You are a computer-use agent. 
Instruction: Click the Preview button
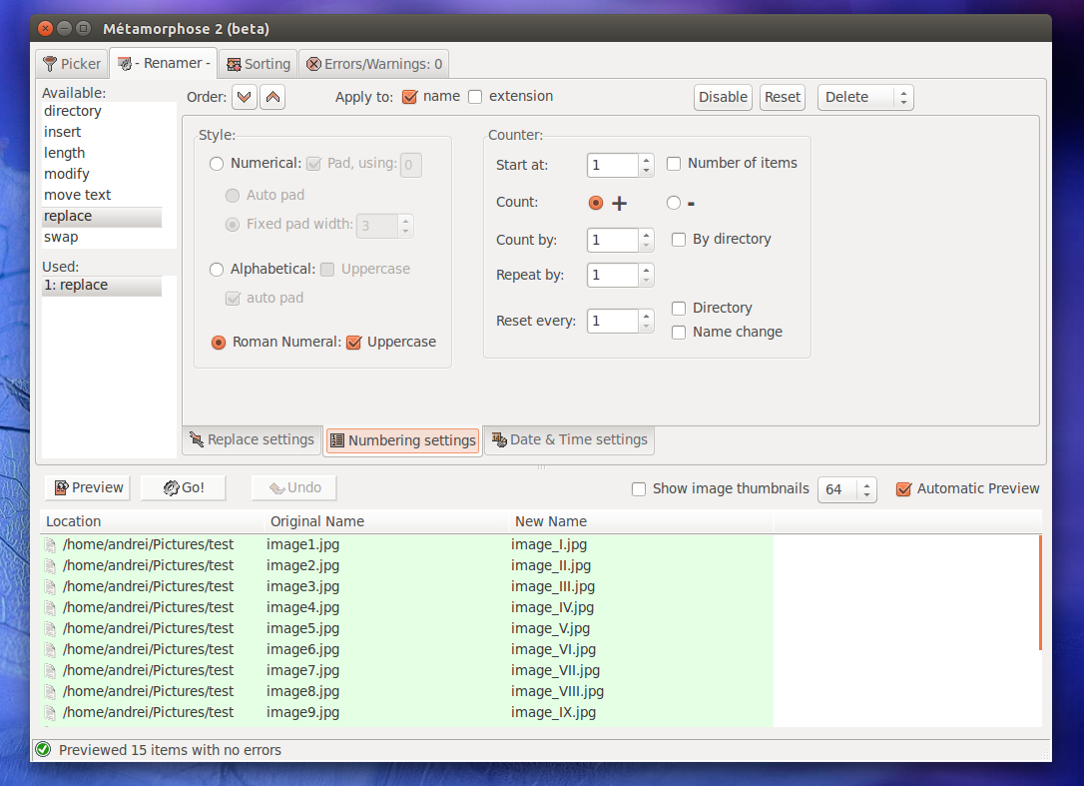click(x=89, y=487)
